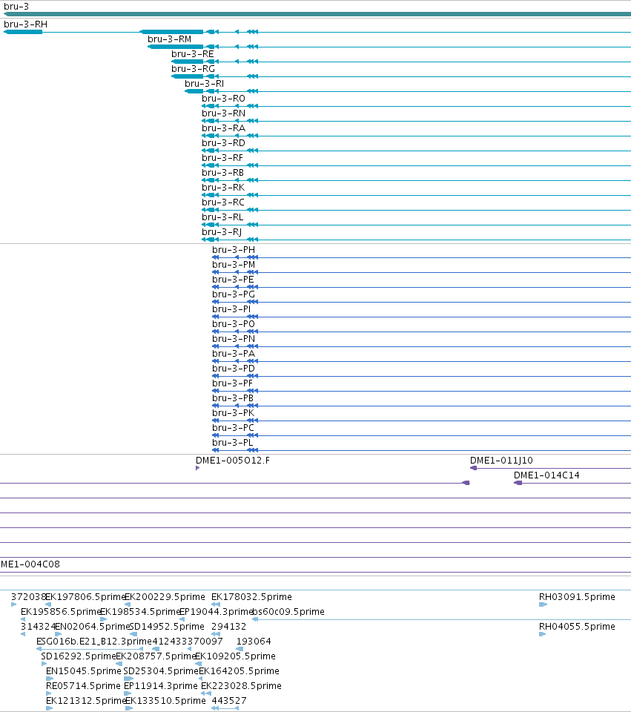The width and height of the screenshot is (631, 712).
Task: Click the 372038 EST label
Action: point(28,597)
